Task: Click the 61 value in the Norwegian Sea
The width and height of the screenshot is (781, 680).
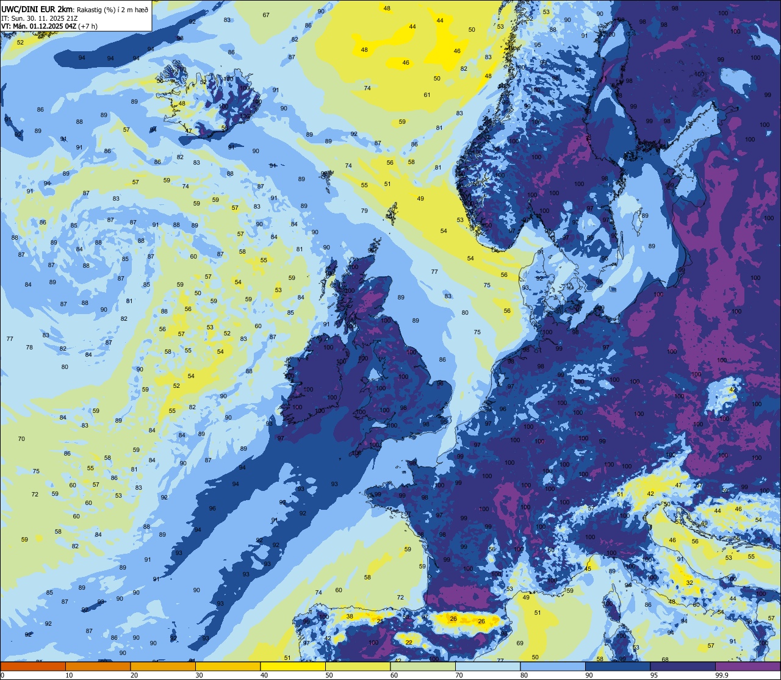Action: click(x=427, y=95)
